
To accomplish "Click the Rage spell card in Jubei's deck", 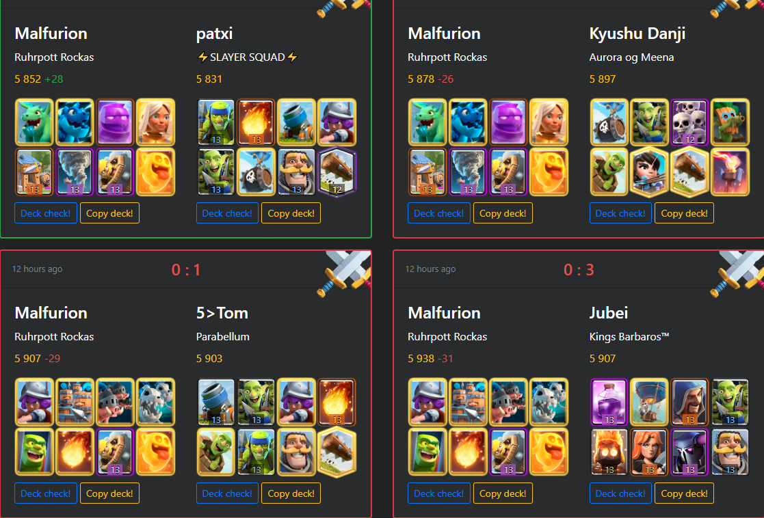I will [x=609, y=402].
